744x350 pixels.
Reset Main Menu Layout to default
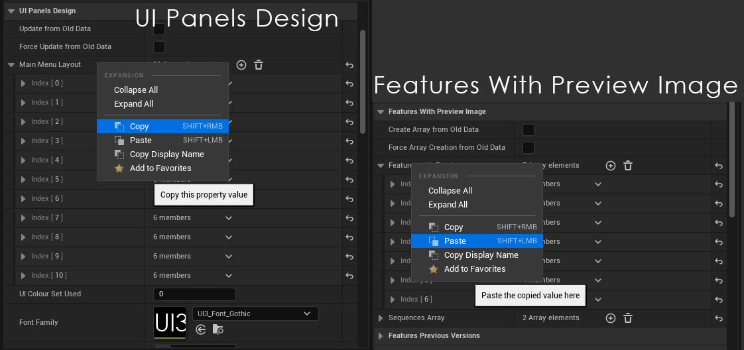(x=349, y=65)
